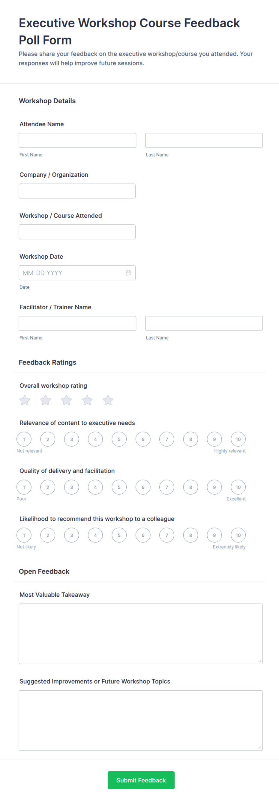Screen dimensions: 279x804
Task: Open the Workshop Date calendar icon
Action: pos(128,273)
